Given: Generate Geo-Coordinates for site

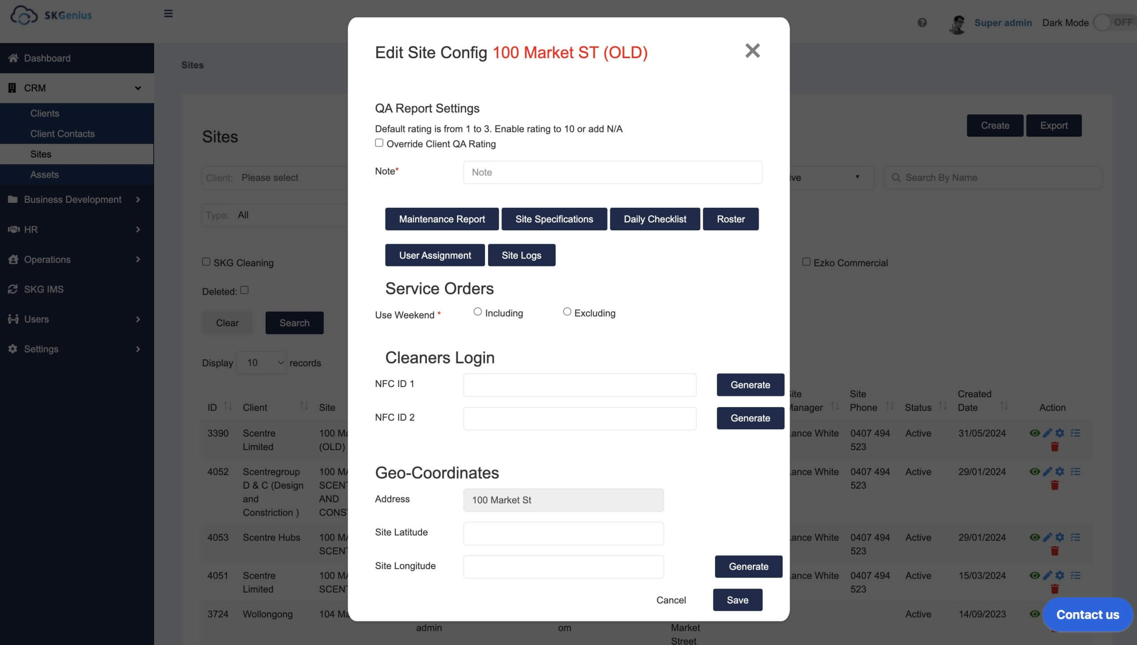Looking at the screenshot, I should tap(747, 566).
